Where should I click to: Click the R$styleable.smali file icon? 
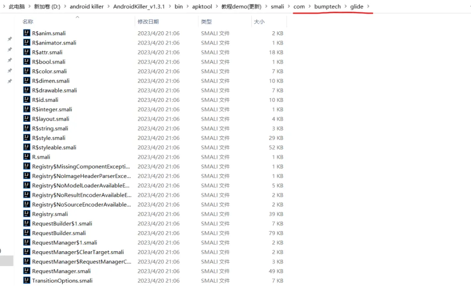27,147
